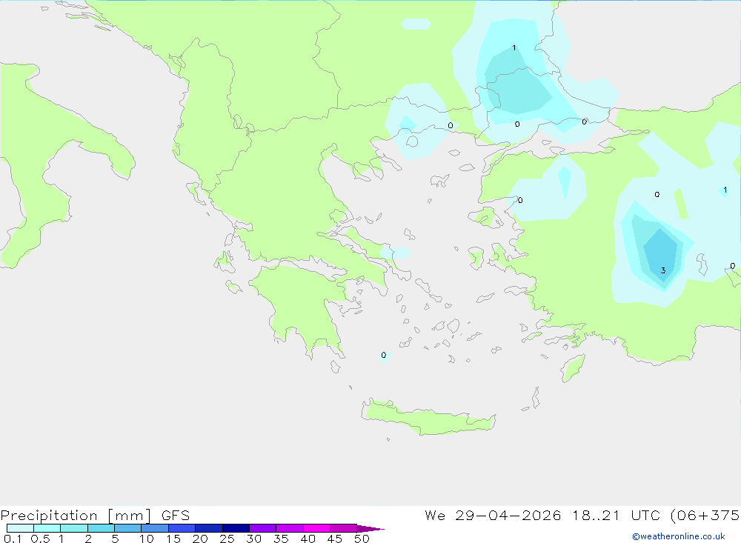The height and width of the screenshot is (543, 741).
Task: Pick the 2–5 mm legend color swatch
Action: 101,528
